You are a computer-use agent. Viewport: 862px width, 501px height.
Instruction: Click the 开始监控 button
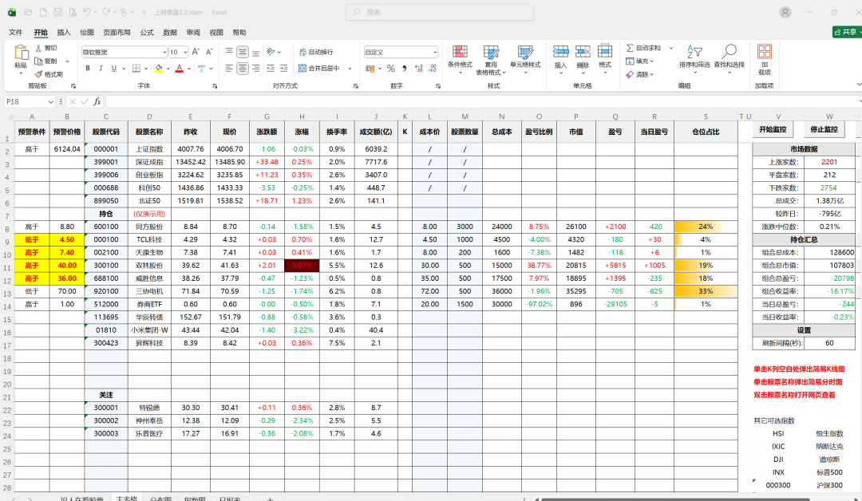pos(774,129)
